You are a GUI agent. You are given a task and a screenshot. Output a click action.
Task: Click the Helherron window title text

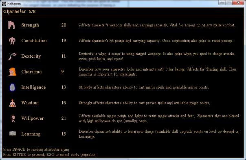(x=14, y=4)
